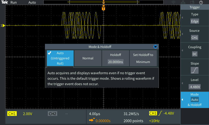
Task: Click the orange trigger position T marker
Action: (x=103, y=8)
